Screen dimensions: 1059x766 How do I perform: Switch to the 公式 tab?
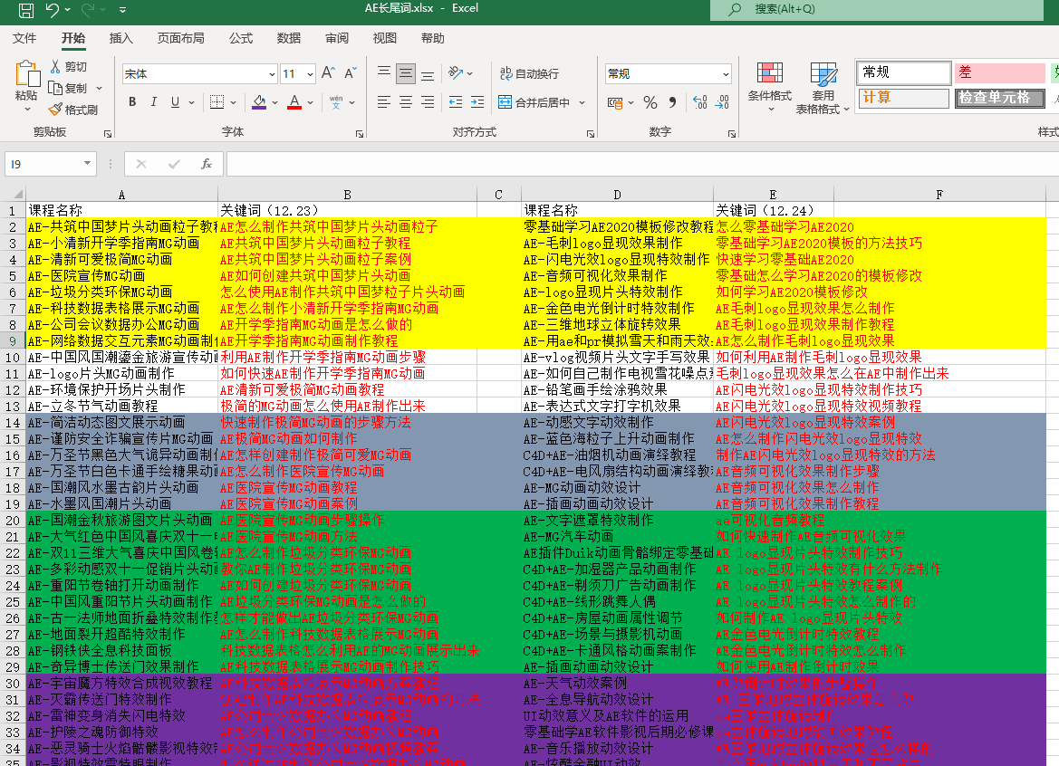(240, 38)
